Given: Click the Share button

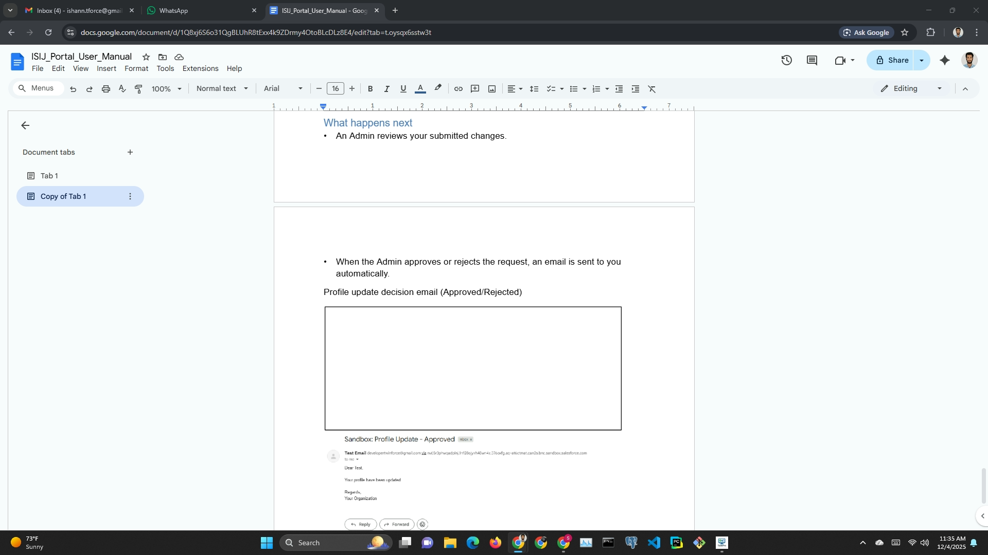Looking at the screenshot, I should pos(891,60).
